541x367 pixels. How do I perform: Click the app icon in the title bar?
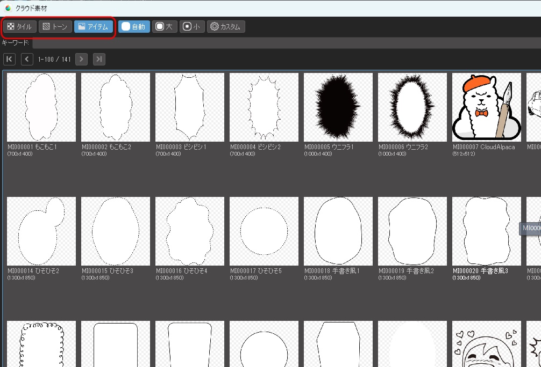click(8, 8)
